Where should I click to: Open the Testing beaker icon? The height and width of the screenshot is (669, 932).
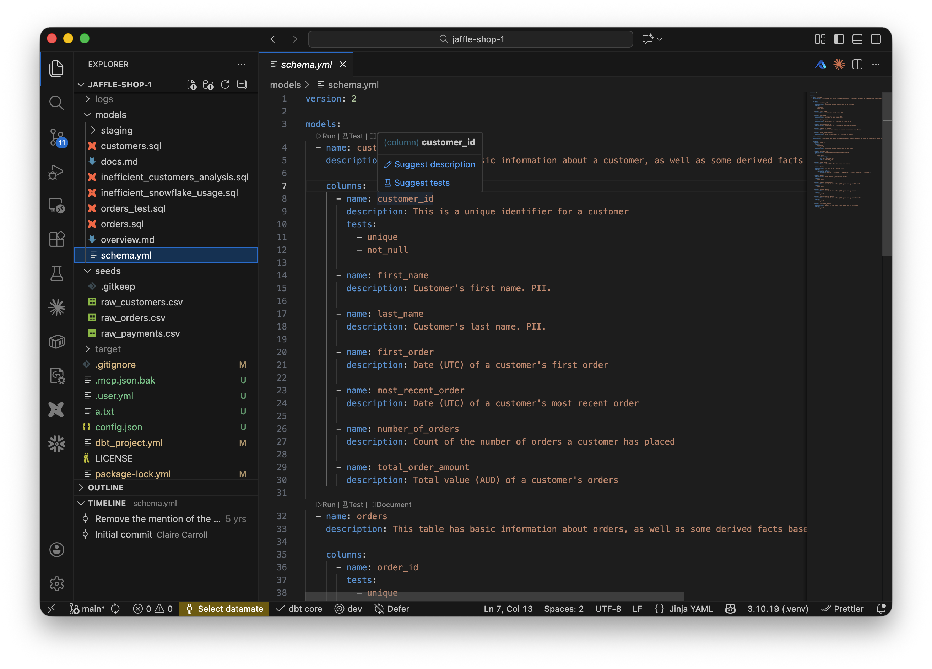57,273
